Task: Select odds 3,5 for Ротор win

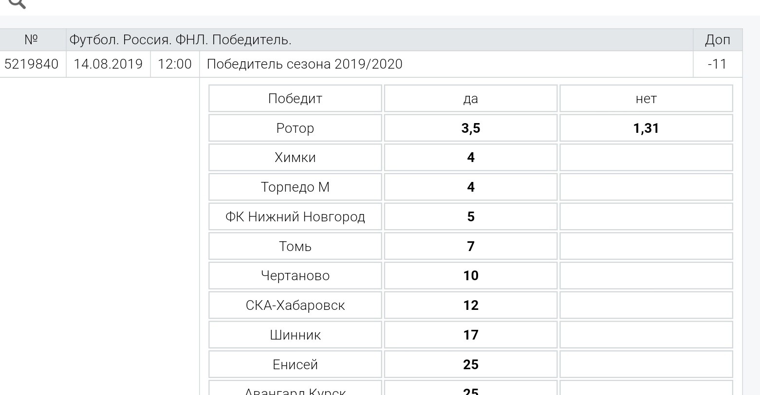Action: [x=470, y=128]
